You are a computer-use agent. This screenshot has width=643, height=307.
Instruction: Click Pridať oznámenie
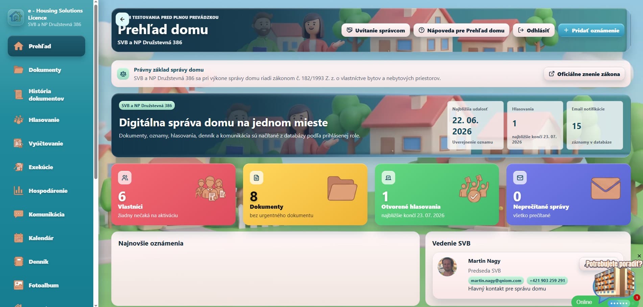591,30
